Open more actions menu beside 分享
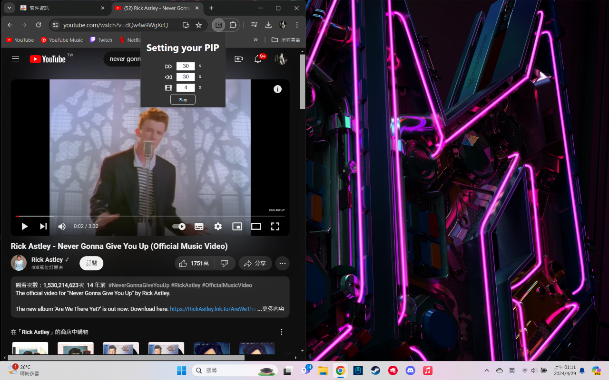This screenshot has height=380, width=609. click(283, 263)
